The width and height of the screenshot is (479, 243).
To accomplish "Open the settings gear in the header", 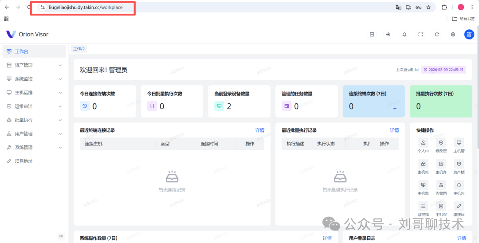I will pyautogui.click(x=453, y=35).
